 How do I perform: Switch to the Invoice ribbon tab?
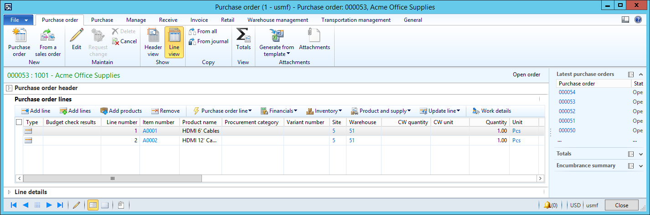pyautogui.click(x=199, y=20)
